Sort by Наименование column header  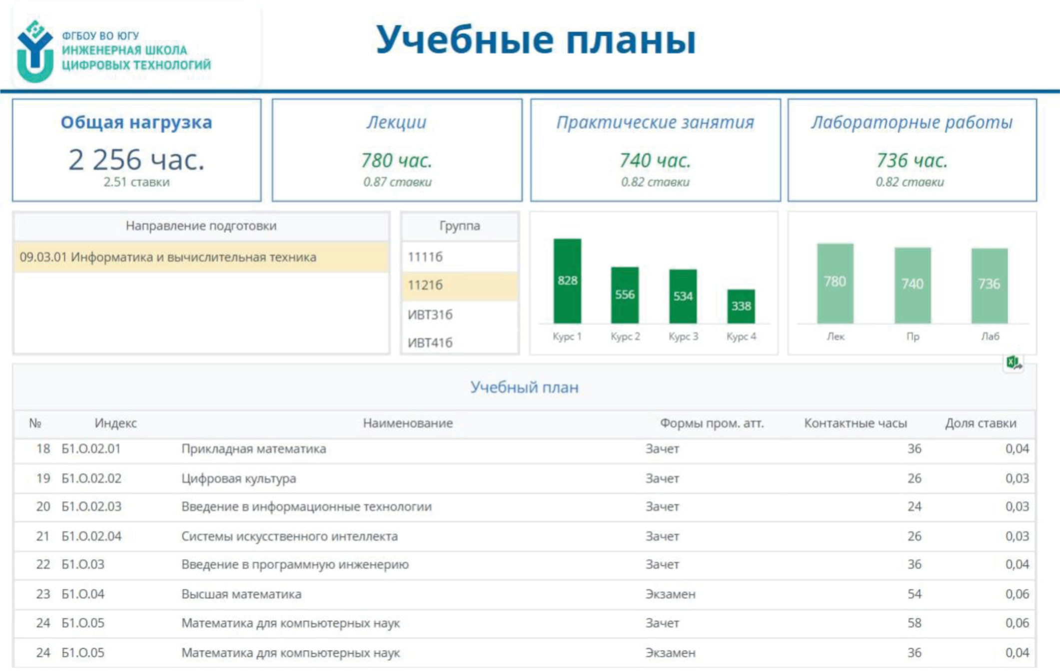(407, 423)
